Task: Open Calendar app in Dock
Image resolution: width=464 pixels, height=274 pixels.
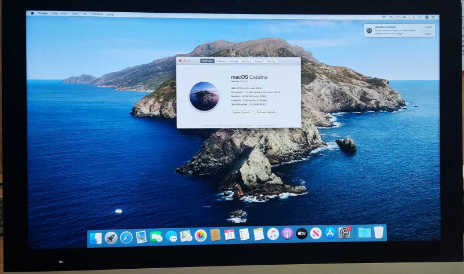Action: click(230, 235)
